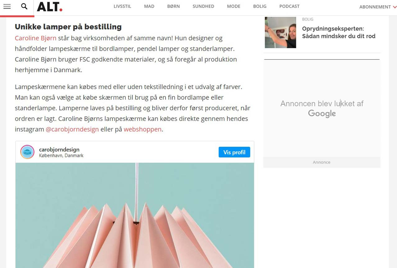Open the webshoppen link
Viewport: 397px width, 268px height.
(143, 129)
